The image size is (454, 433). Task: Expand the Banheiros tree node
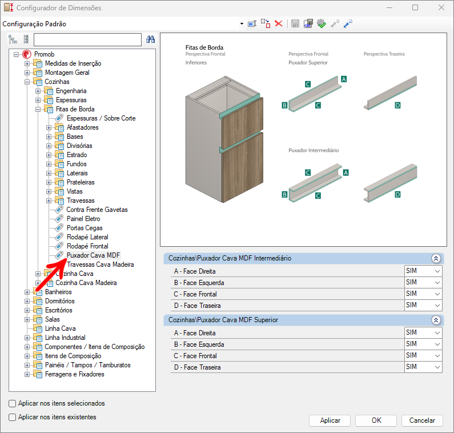tap(27, 292)
